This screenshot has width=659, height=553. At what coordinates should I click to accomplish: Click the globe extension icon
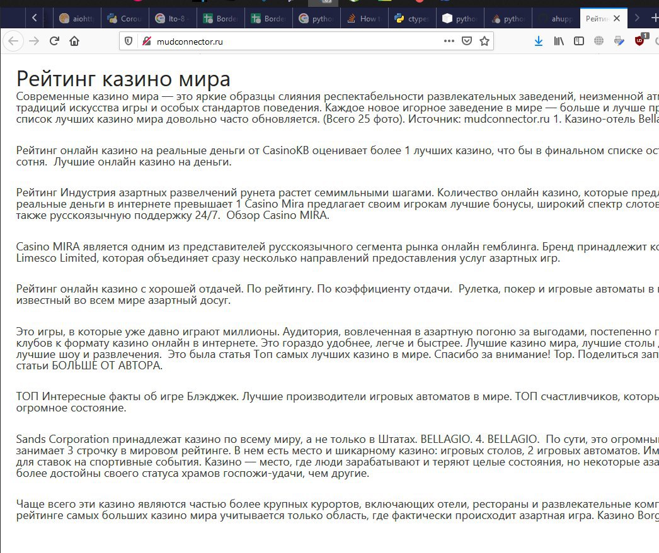599,41
